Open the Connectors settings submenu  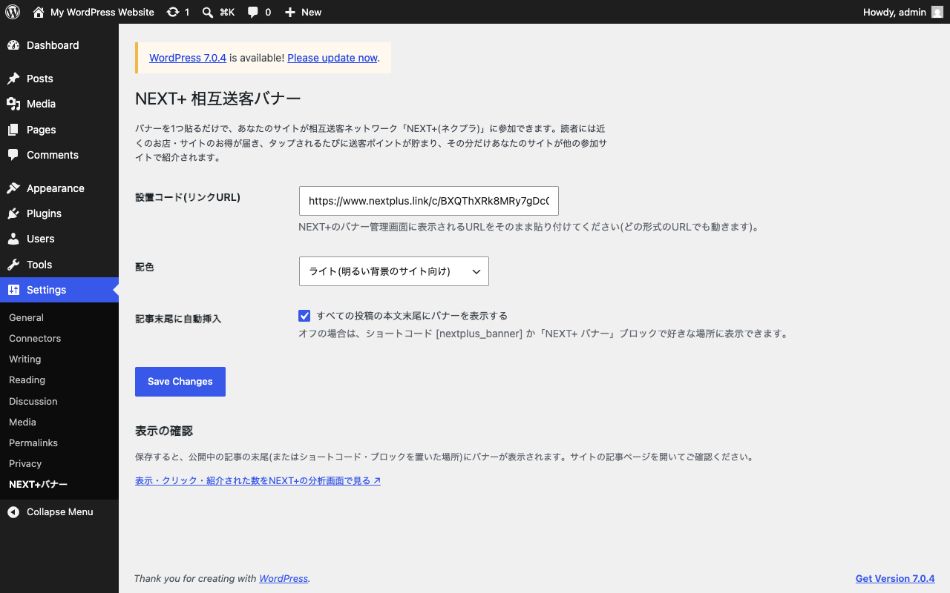point(35,338)
